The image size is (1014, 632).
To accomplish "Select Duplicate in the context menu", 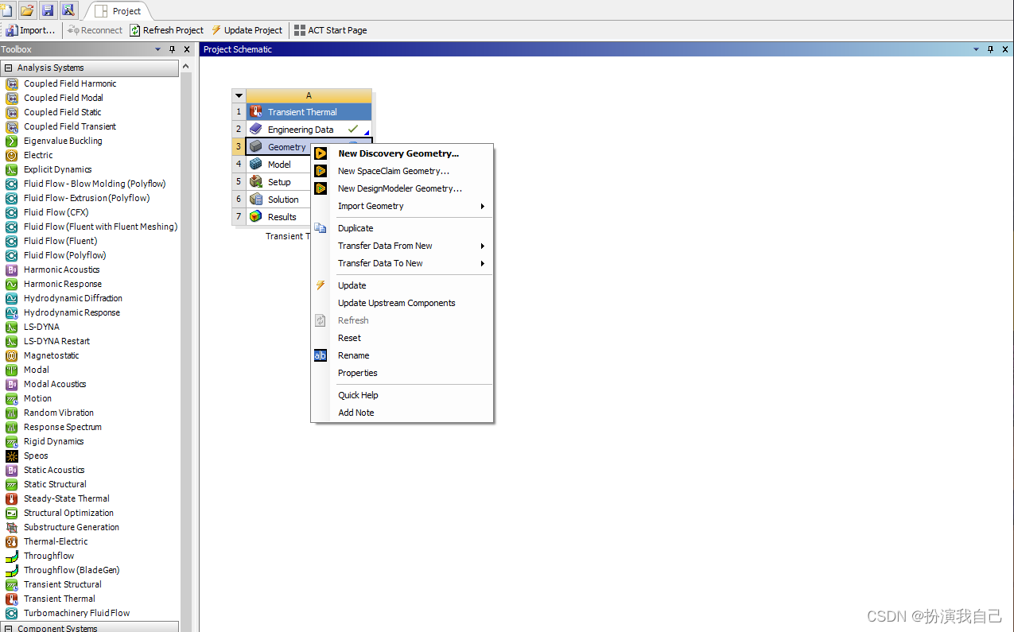I will (355, 228).
